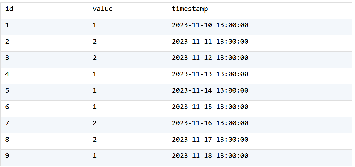The height and width of the screenshot is (167, 355).
Task: Select timestamp 2023-11-17 13:00:00 cell
Action: tap(259, 141)
